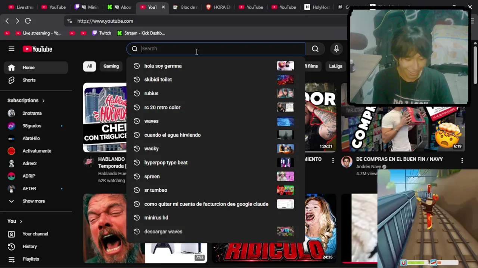Open Playlists in the sidebar
The width and height of the screenshot is (478, 268).
36,259
